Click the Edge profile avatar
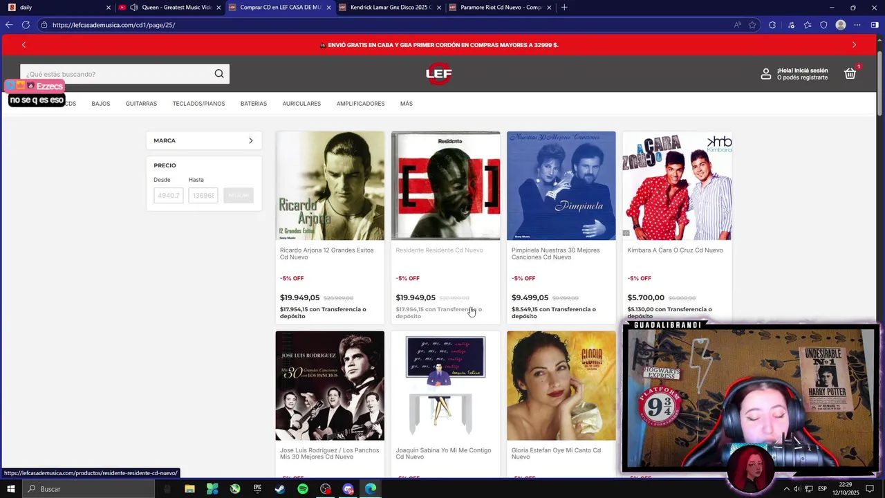885x498 pixels. click(841, 25)
